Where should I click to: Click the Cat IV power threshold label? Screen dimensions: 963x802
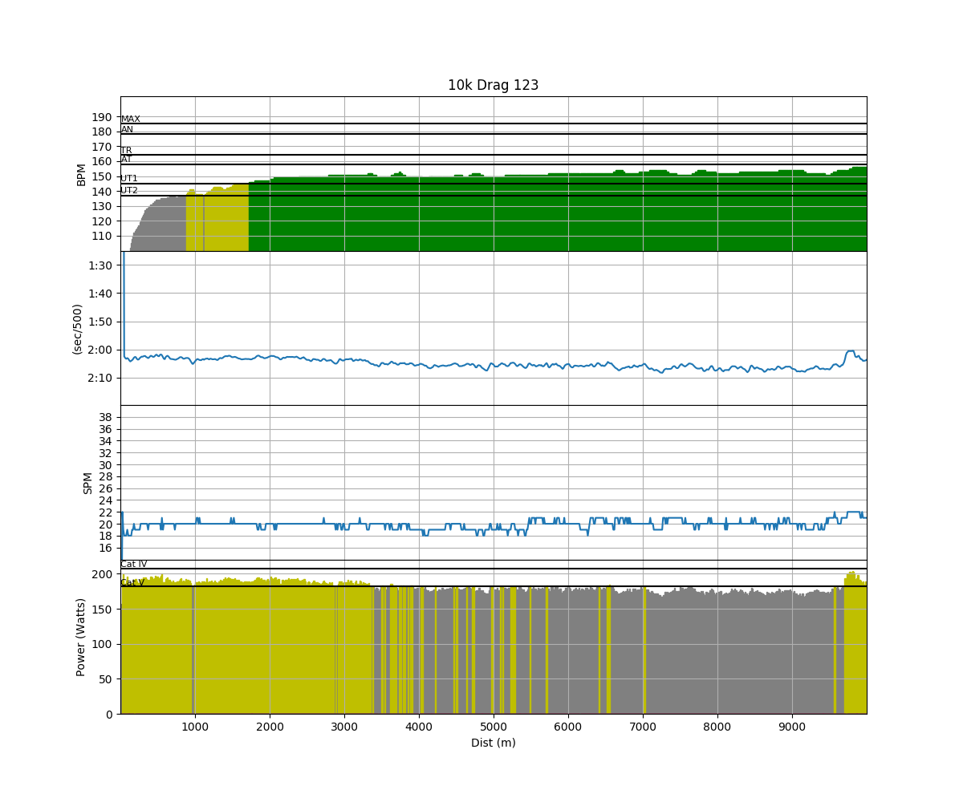pyautogui.click(x=133, y=565)
